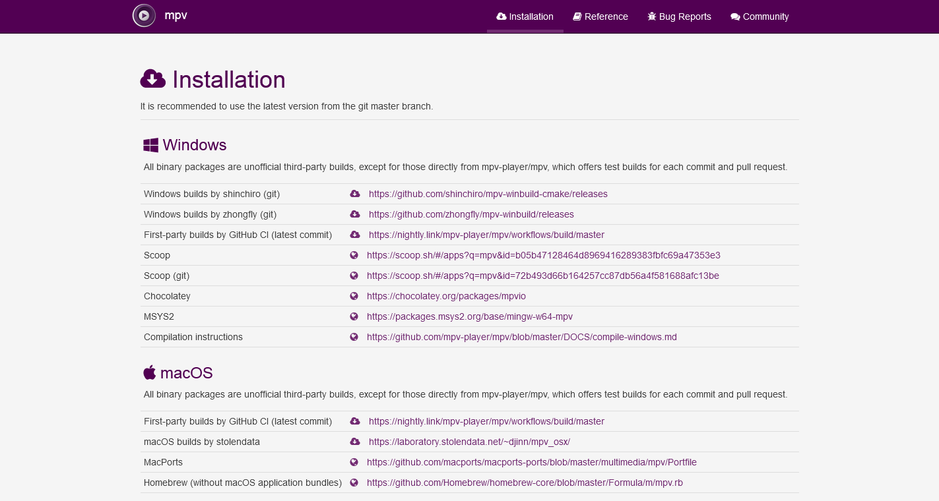Viewport: 939px width, 501px height.
Task: Open the mpv home text link
Action: click(x=176, y=15)
